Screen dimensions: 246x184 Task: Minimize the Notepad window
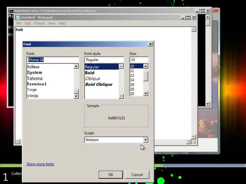click(183, 17)
